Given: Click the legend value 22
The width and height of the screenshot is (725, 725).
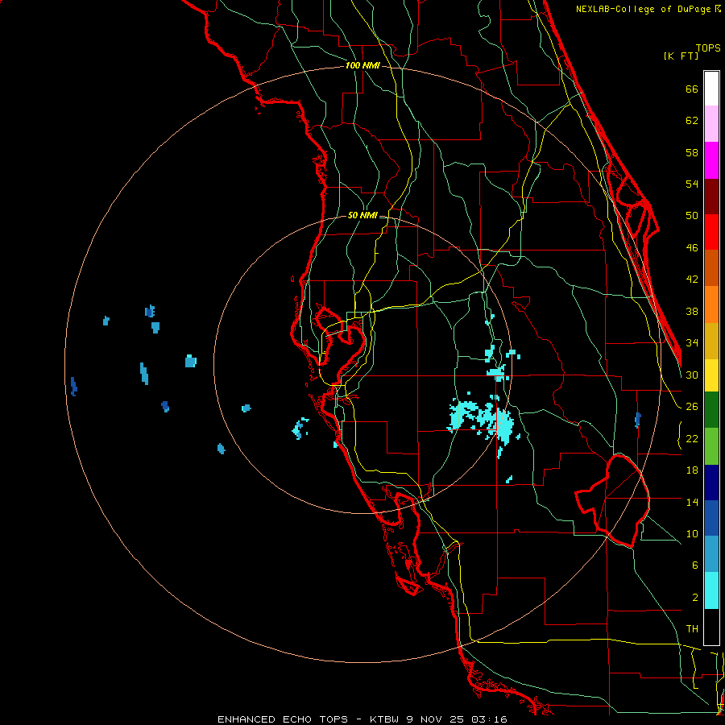Looking at the screenshot, I should point(692,438).
